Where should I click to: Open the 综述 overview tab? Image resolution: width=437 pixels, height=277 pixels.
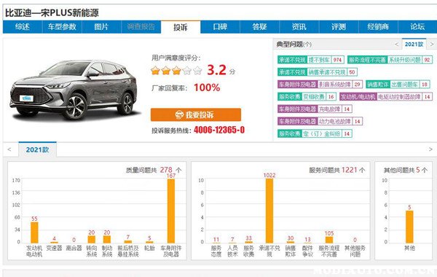click(23, 27)
